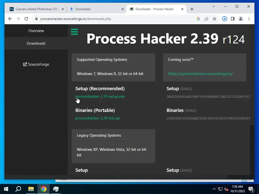The height and width of the screenshot is (194, 259).
Task: Toggle the browser side panel icon
Action: click(x=233, y=19)
